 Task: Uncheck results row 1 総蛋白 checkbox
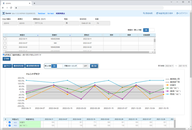[x=10, y=122]
